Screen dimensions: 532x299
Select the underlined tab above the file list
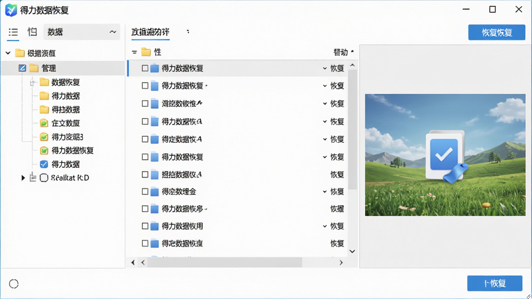150,32
